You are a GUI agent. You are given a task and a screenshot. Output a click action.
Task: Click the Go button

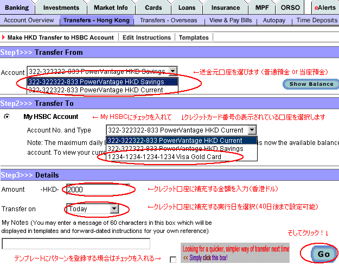click(x=323, y=254)
